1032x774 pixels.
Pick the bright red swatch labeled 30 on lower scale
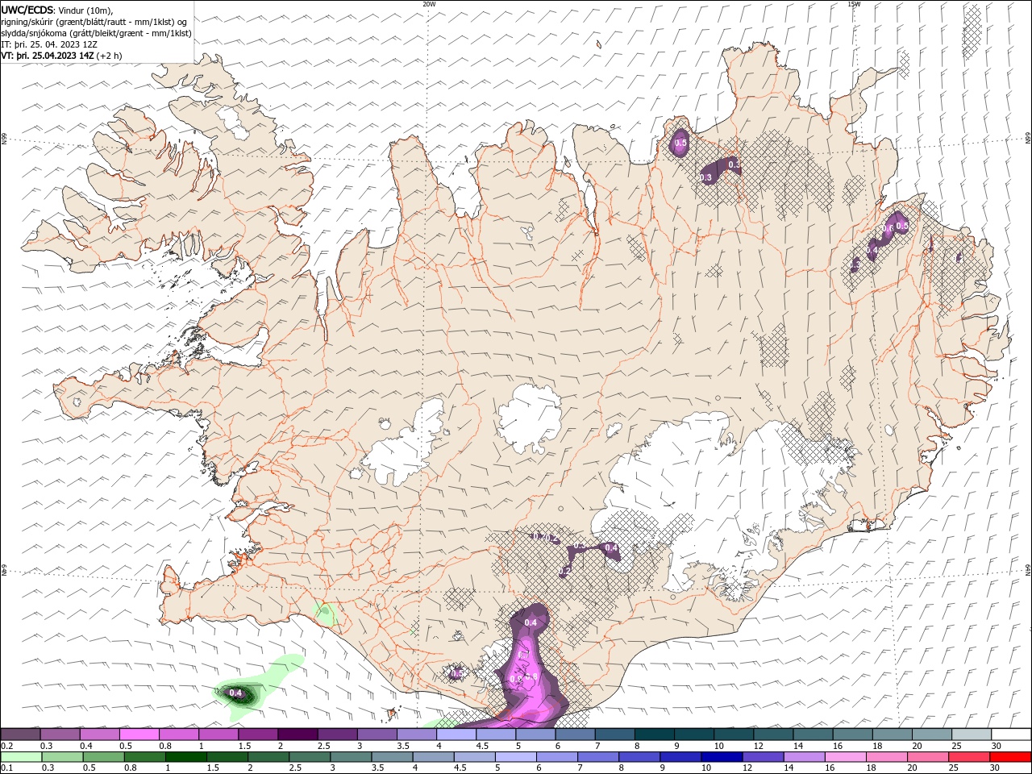[1011, 757]
